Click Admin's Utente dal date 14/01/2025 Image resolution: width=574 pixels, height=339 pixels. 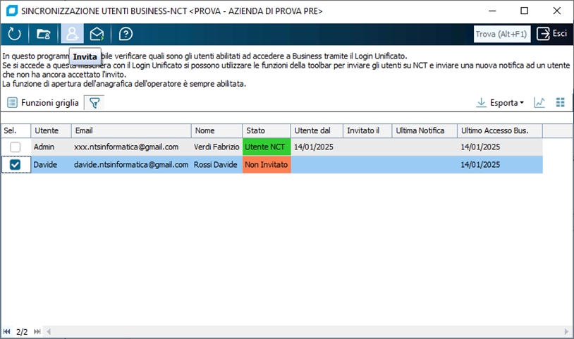point(317,147)
